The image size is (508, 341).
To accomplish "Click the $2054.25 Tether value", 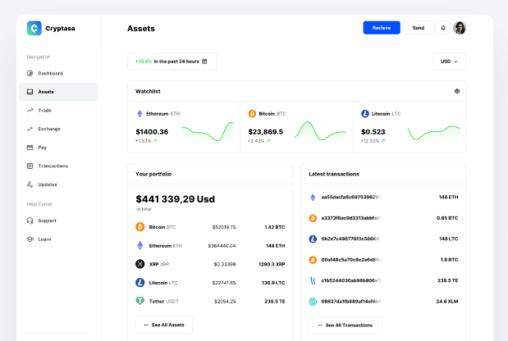I will [x=225, y=301].
